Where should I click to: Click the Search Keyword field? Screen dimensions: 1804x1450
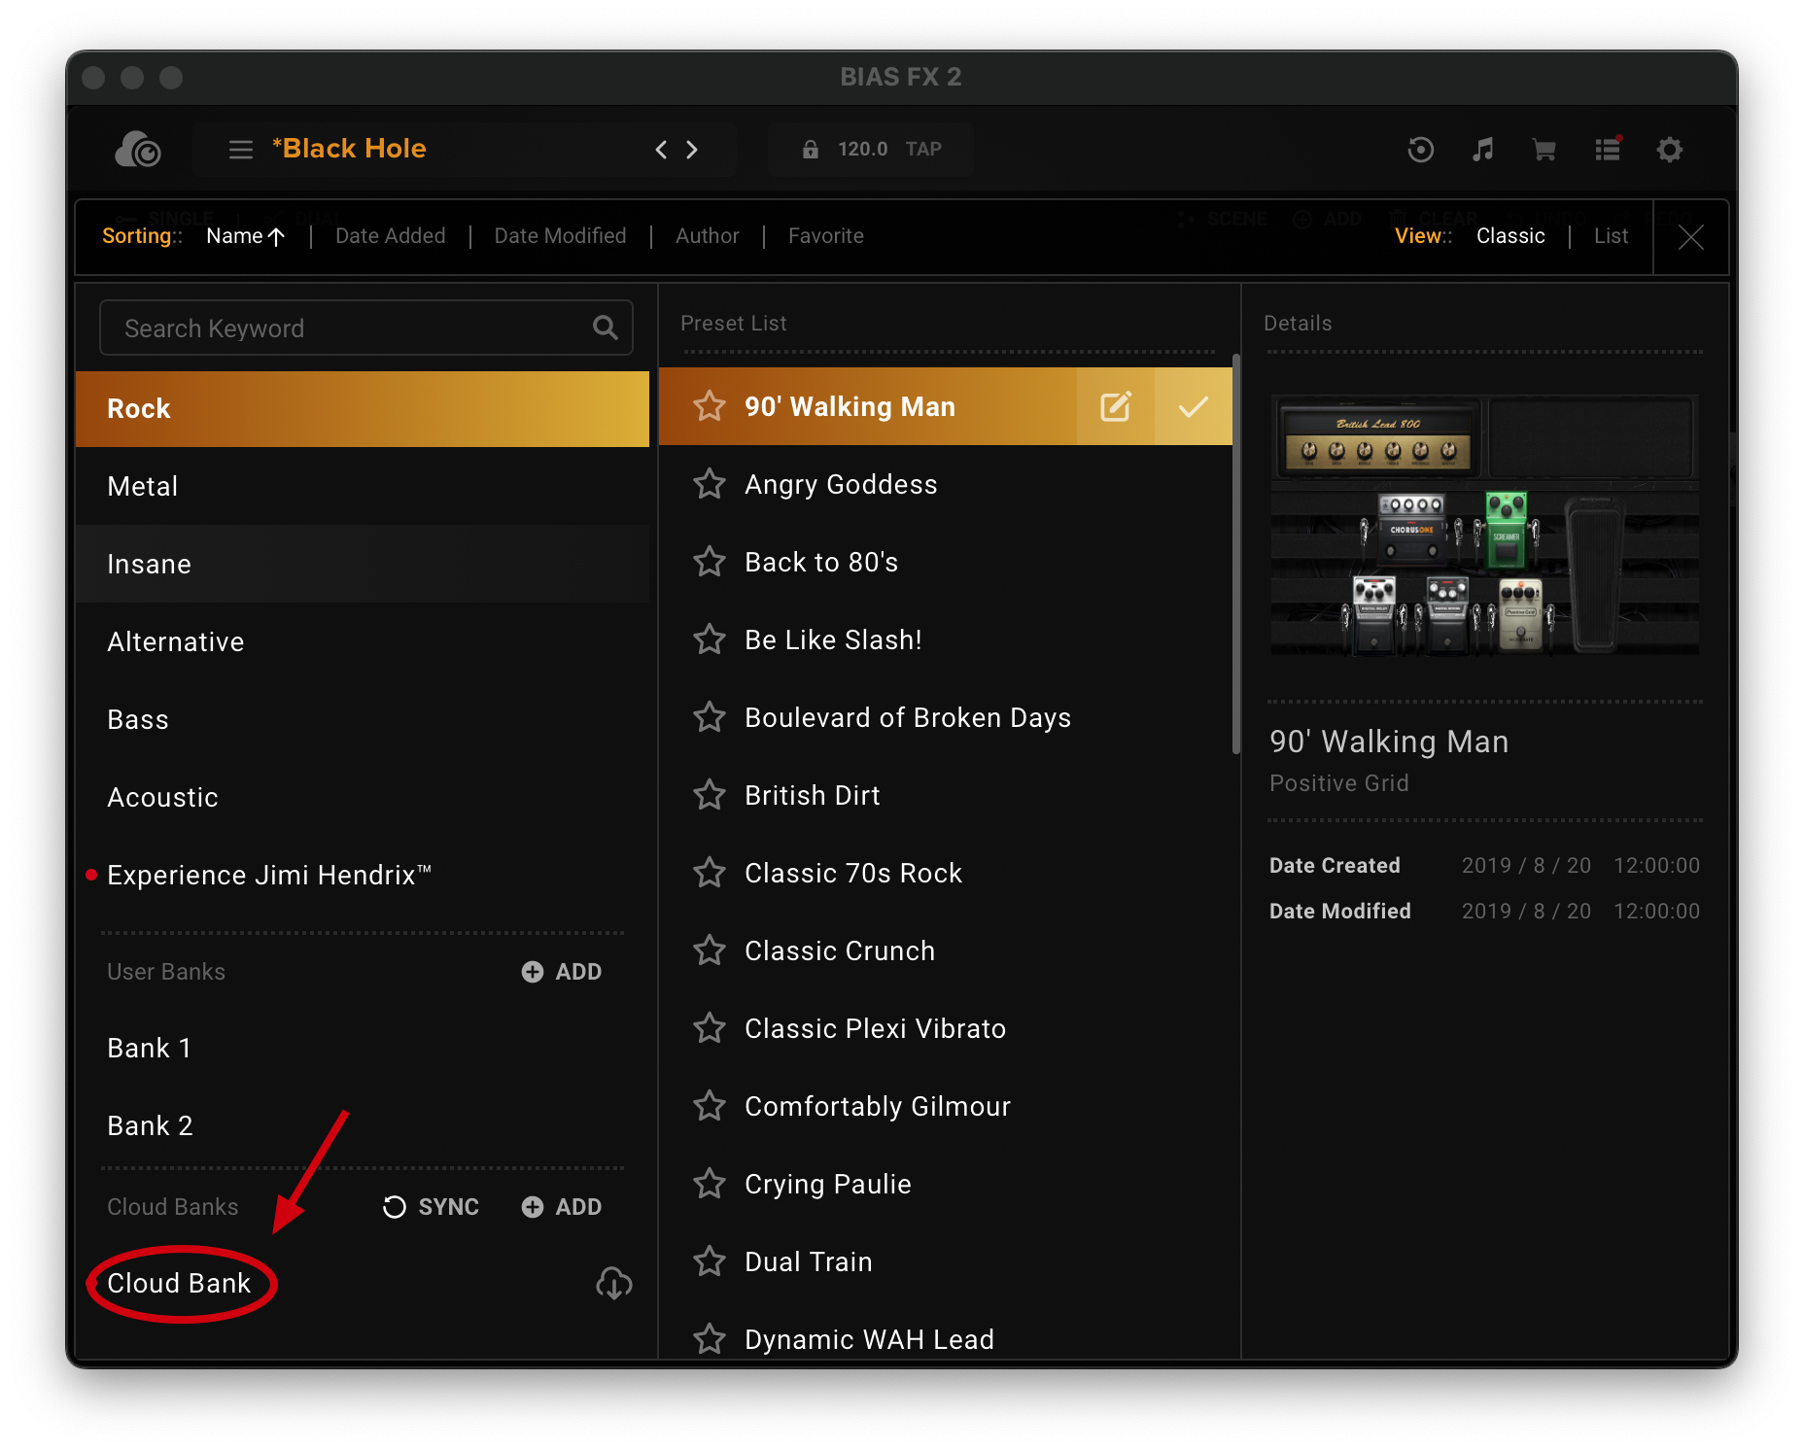click(365, 328)
